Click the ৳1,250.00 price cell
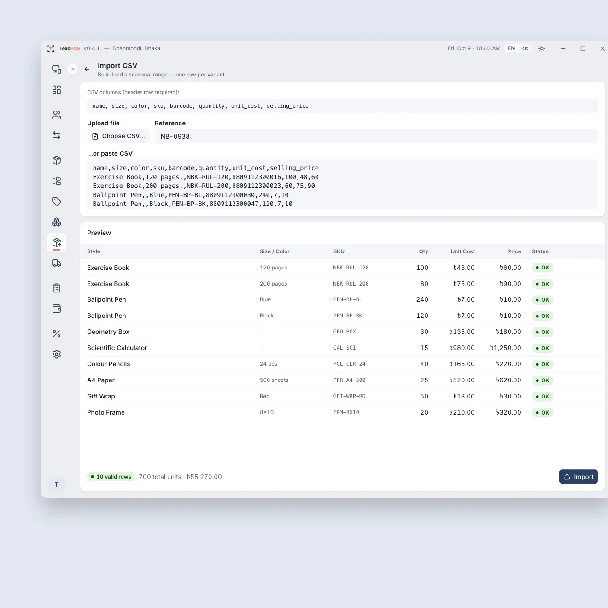Image resolution: width=608 pixels, height=608 pixels. [x=505, y=348]
